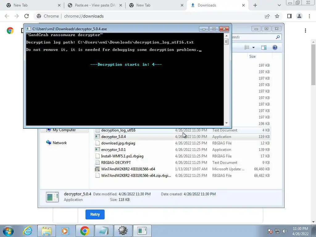Screen dimensions: 316x237
Task: Go forward in Chrome history
Action: [x=17, y=16]
